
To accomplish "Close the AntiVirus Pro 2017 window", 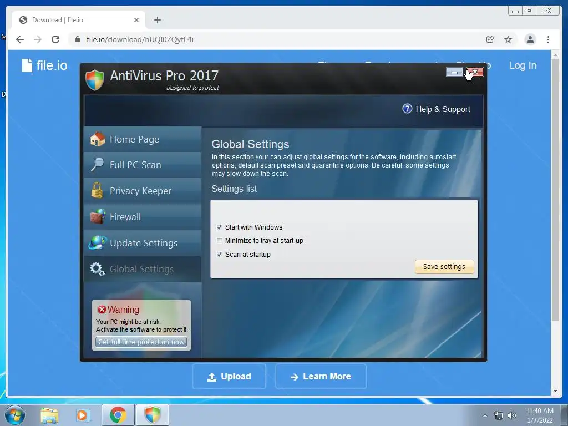I will tap(475, 72).
